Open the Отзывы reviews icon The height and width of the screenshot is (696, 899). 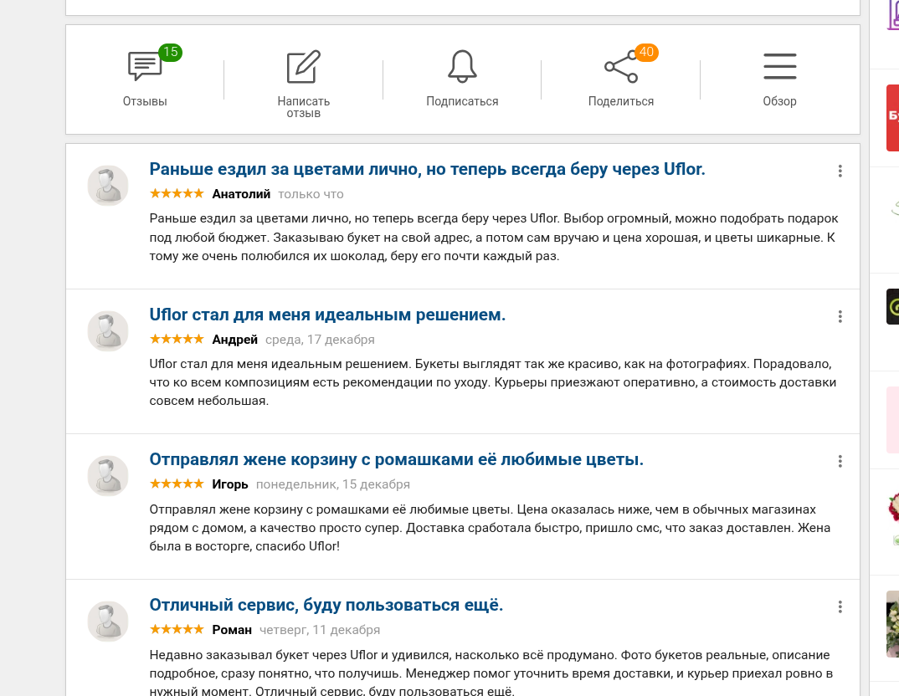coord(145,66)
